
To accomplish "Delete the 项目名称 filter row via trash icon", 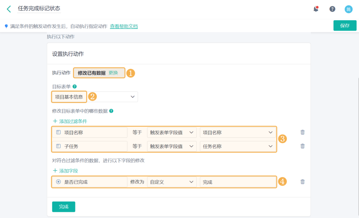I will pyautogui.click(x=302, y=132).
